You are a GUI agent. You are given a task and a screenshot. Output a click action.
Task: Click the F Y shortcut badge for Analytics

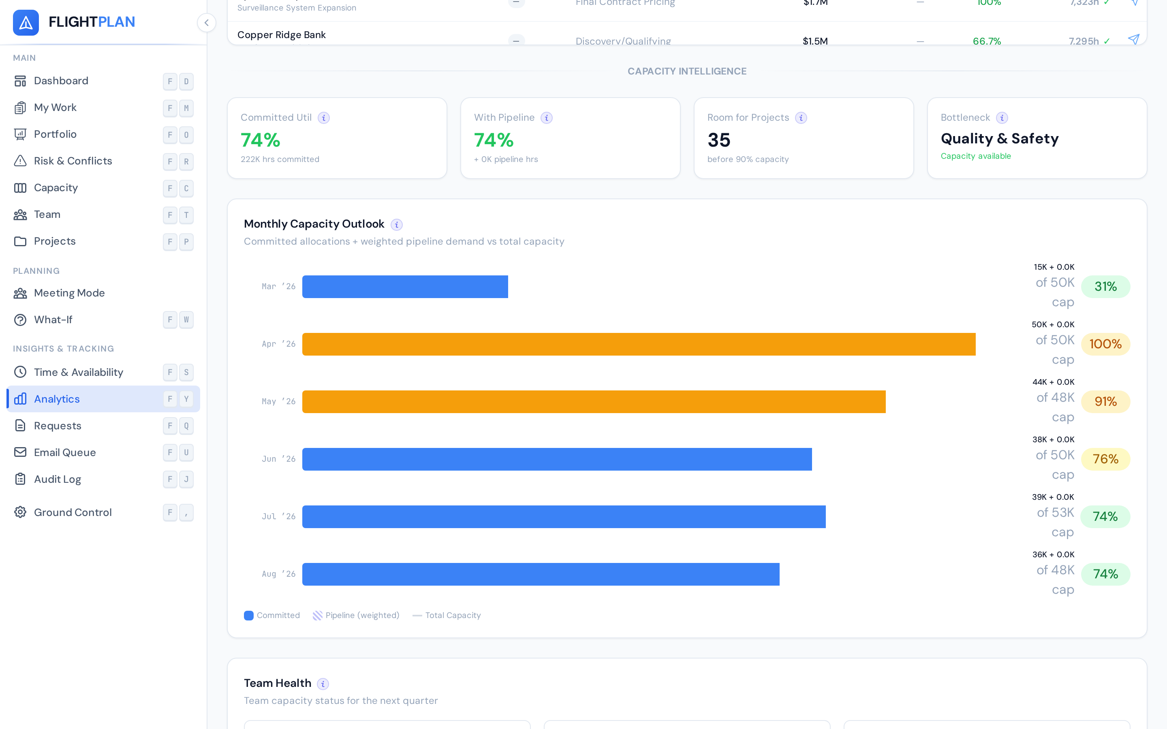pos(178,399)
